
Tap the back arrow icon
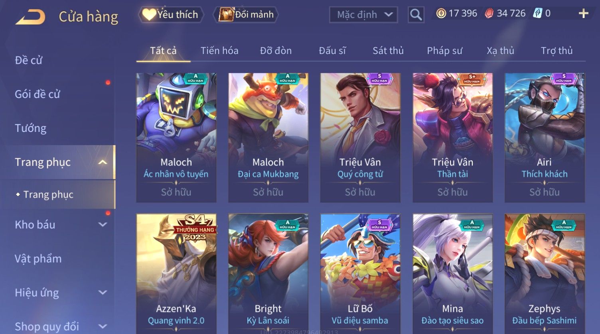(30, 17)
